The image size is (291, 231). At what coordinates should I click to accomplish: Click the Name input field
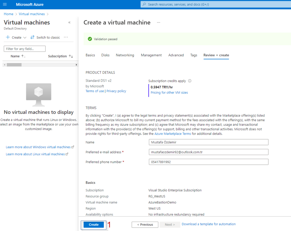[209, 142]
